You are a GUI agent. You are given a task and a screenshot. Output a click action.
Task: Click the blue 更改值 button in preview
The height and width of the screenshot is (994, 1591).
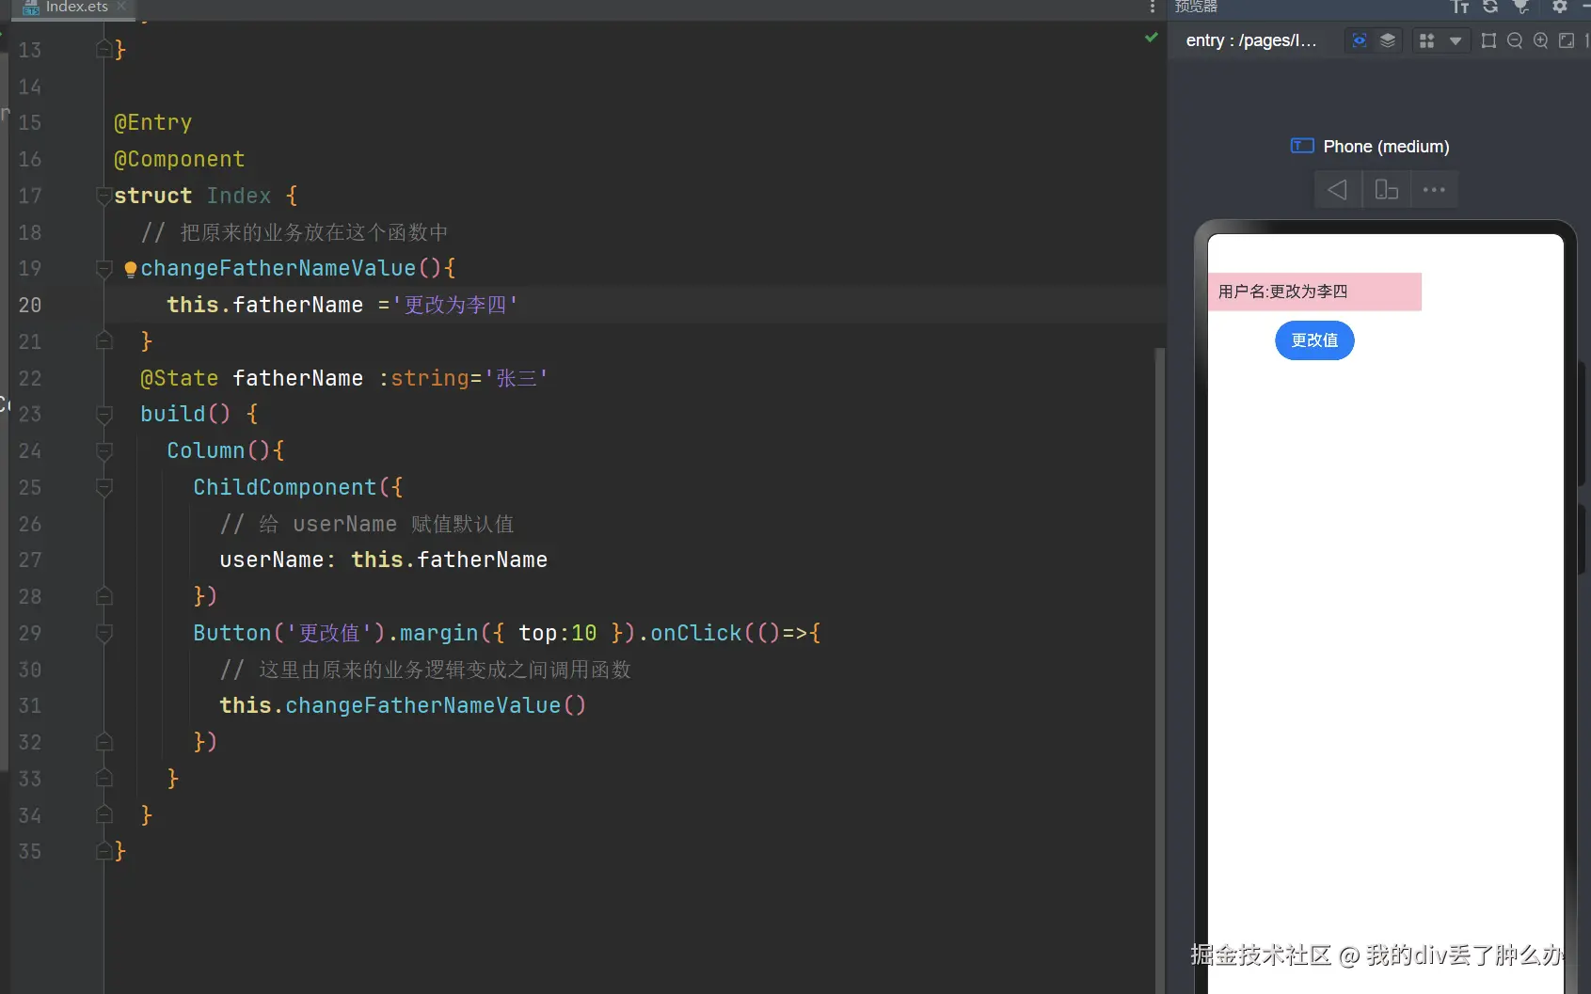(1314, 340)
